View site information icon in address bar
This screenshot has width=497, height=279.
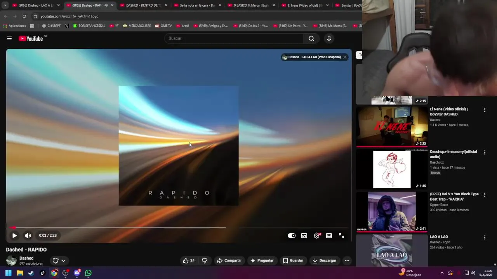click(x=35, y=16)
